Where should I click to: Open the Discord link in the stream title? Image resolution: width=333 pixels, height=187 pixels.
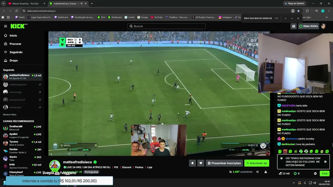[127, 167]
